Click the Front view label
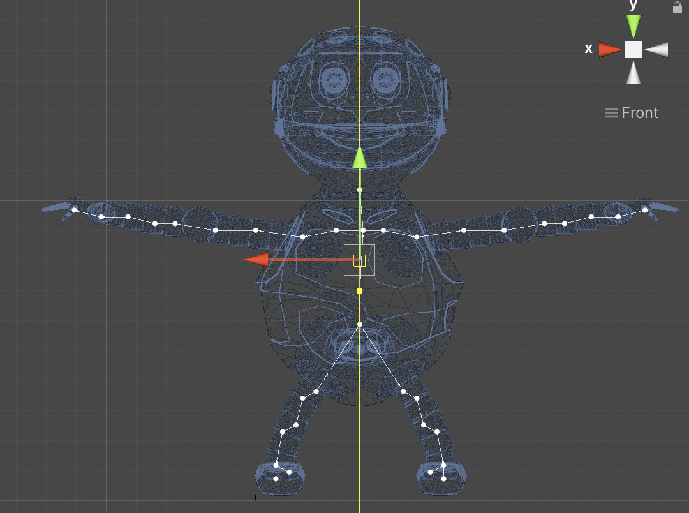Image resolution: width=689 pixels, height=513 pixels. tap(640, 113)
